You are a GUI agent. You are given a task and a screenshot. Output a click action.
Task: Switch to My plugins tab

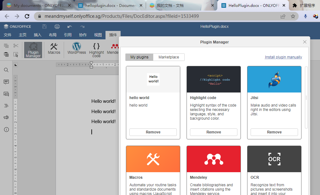click(x=139, y=57)
